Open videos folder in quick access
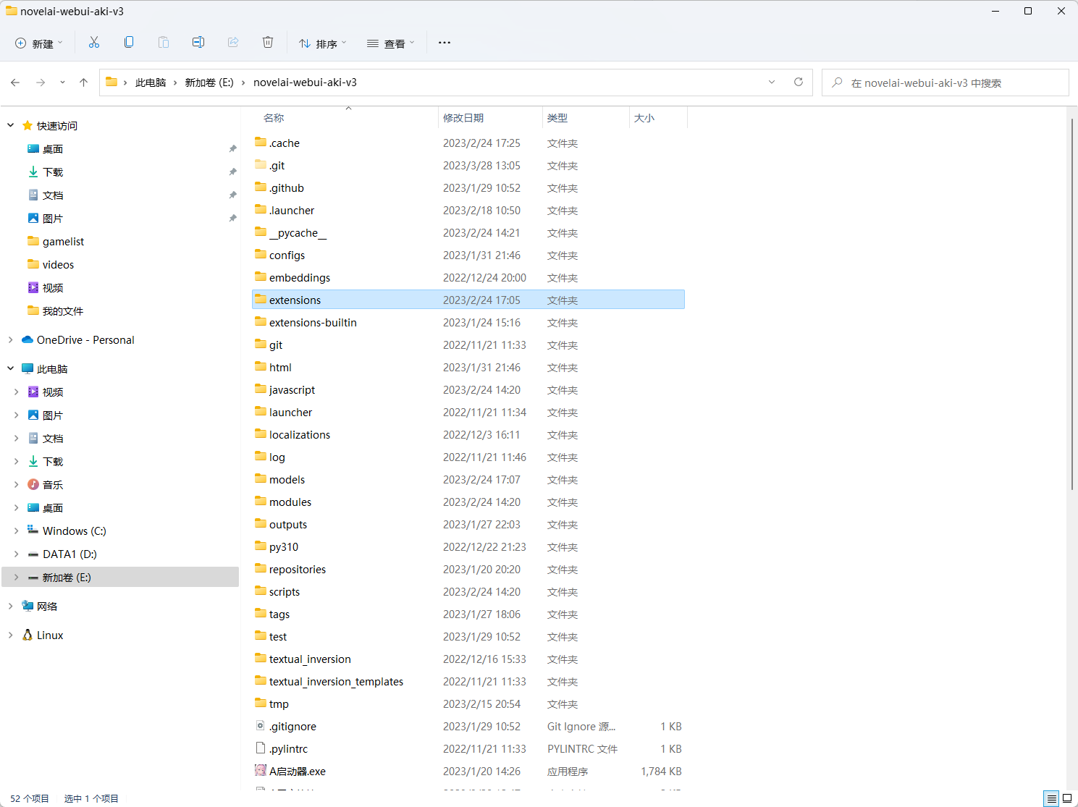This screenshot has height=807, width=1078. coord(58,265)
